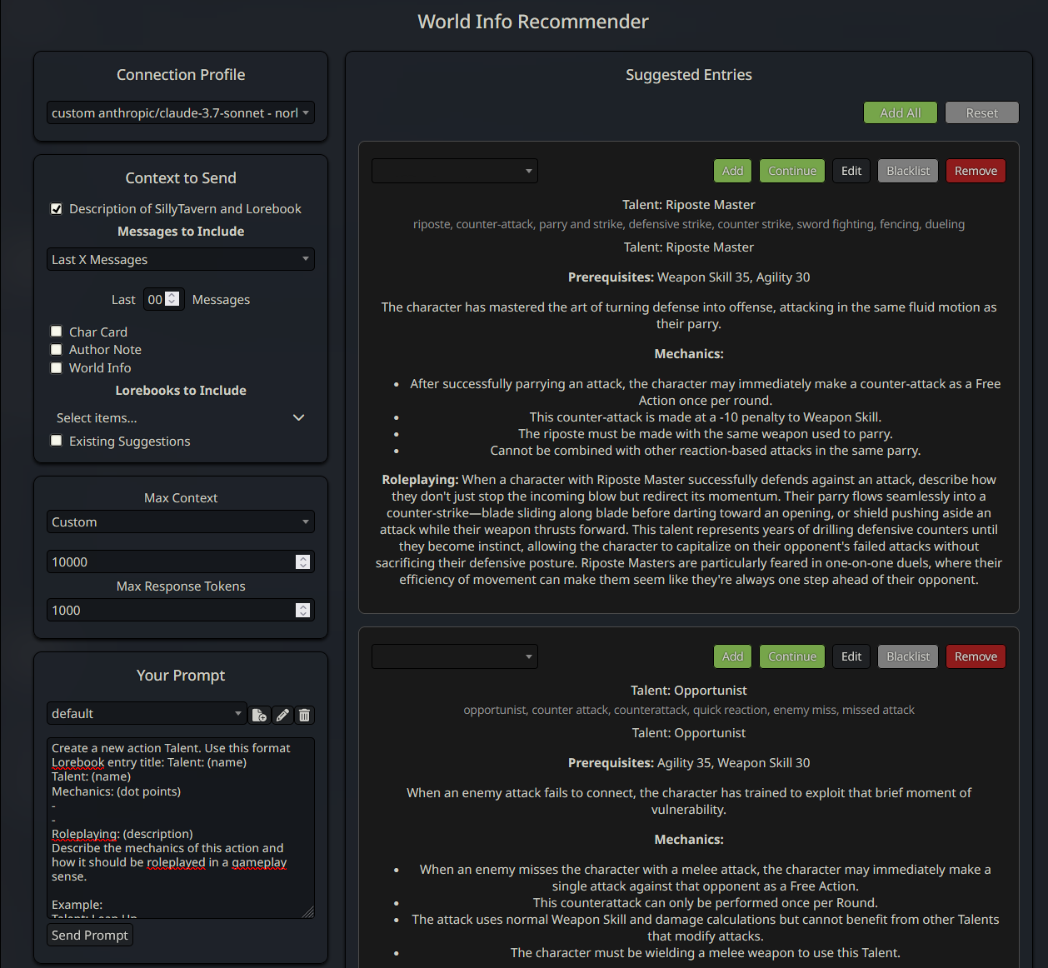Viewport: 1048px width, 968px height.
Task: Continue the Riposte Master entry
Action: click(792, 171)
